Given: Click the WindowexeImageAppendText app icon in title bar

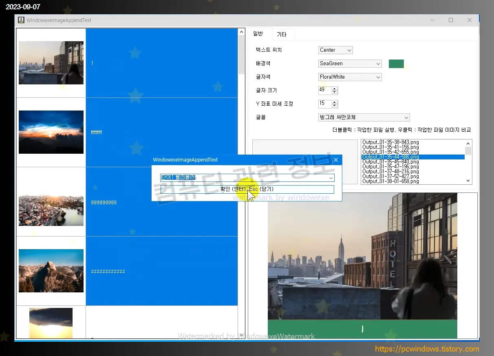Looking at the screenshot, I should pos(21,20).
